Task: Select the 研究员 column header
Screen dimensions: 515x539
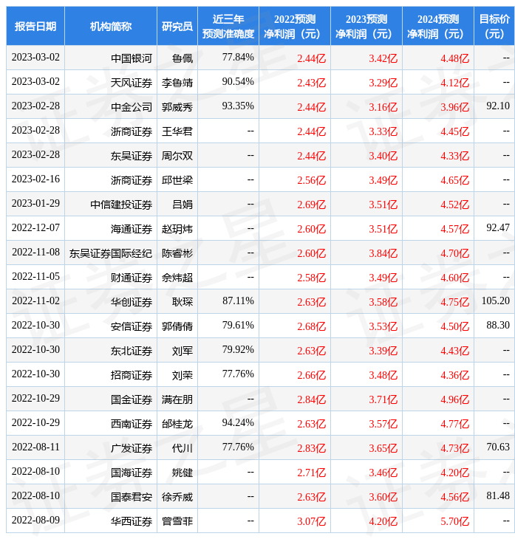Action: (177, 26)
